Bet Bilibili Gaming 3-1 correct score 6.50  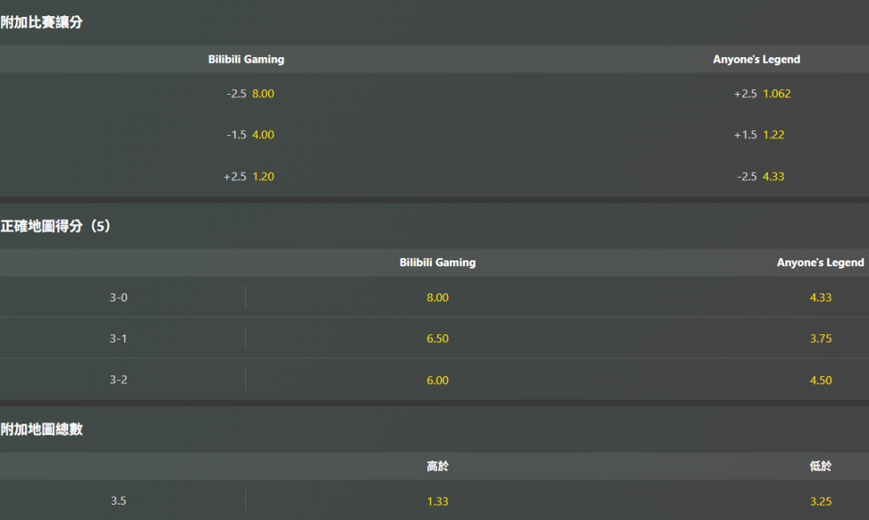pyautogui.click(x=437, y=338)
